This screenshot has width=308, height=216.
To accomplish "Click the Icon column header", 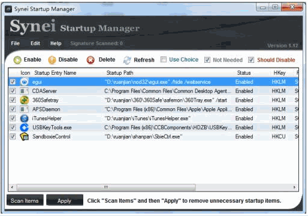I will (x=25, y=73).
